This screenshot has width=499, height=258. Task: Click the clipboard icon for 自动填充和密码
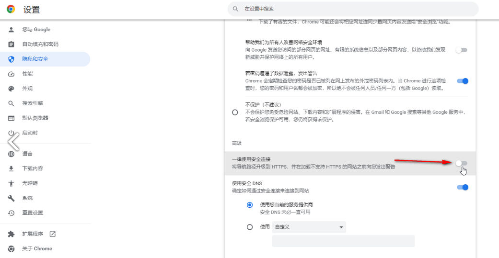click(x=11, y=44)
